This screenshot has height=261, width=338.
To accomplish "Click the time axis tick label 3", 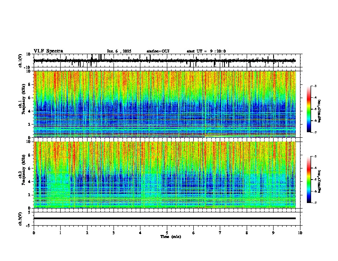I will tap(114, 233).
